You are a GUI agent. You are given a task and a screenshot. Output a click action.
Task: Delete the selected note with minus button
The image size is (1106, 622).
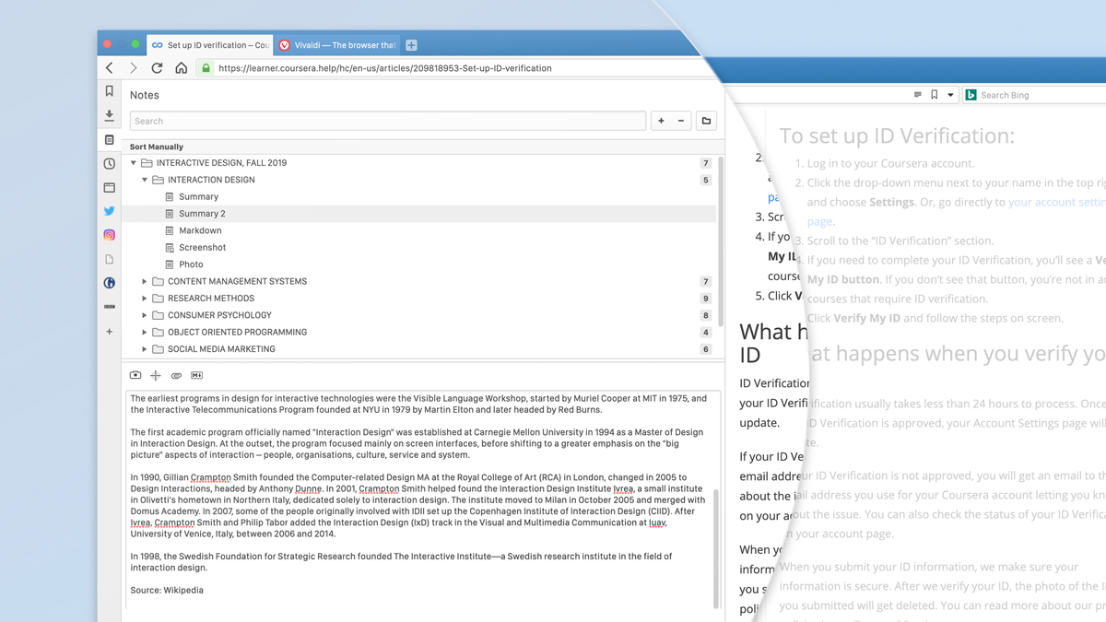pyautogui.click(x=681, y=121)
